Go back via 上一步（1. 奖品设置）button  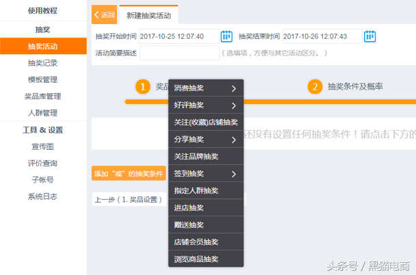[129, 199]
